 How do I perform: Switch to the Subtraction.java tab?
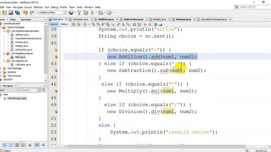[x=133, y=19]
